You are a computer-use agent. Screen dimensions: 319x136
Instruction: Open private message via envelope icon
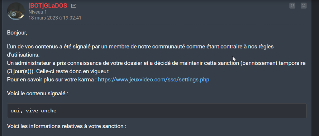74,6
